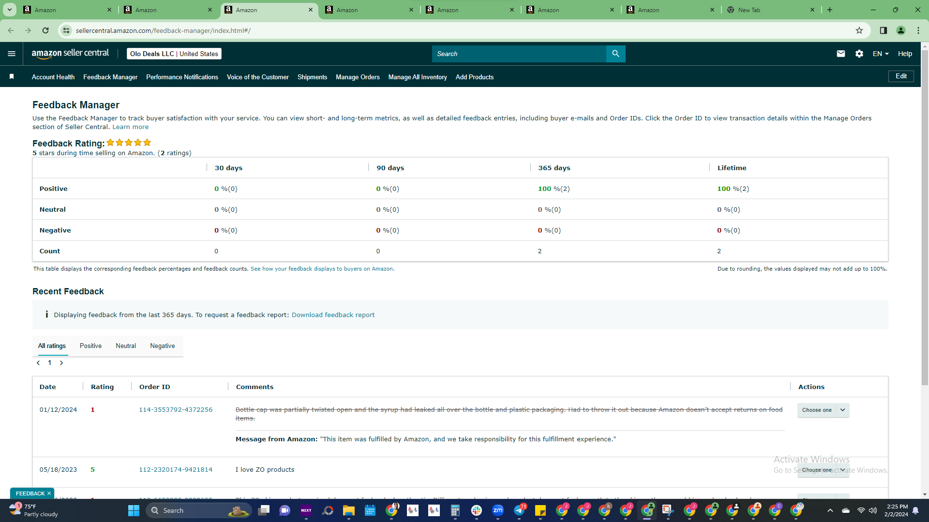Image resolution: width=929 pixels, height=522 pixels.
Task: Open the Chrome profile avatar
Action: tap(901, 30)
